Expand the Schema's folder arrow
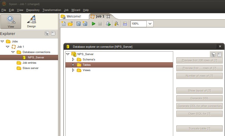 click(73, 60)
